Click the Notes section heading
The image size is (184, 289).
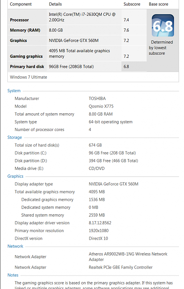(x=13, y=275)
